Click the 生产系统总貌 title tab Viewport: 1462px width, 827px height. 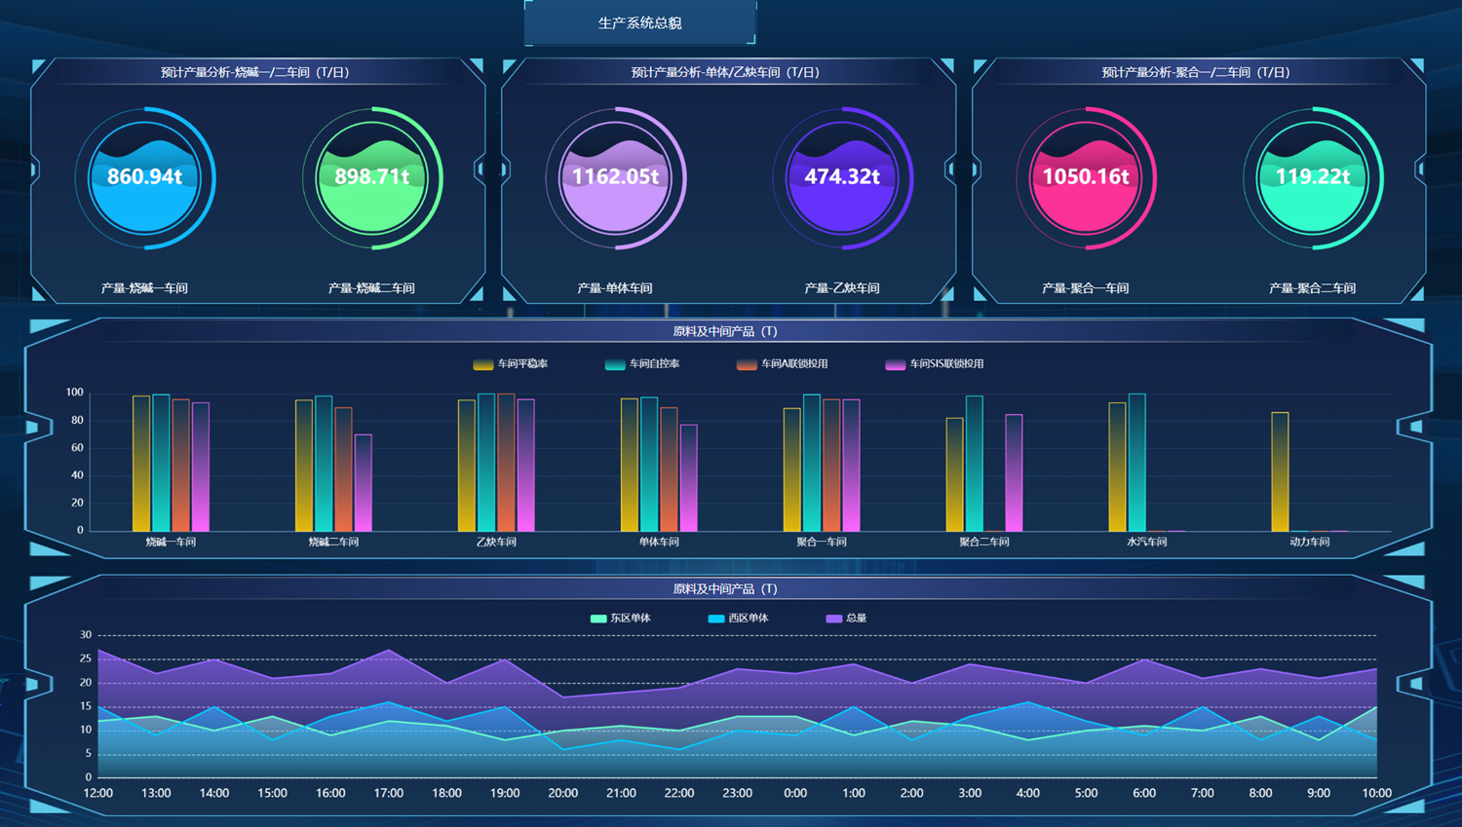tap(639, 22)
